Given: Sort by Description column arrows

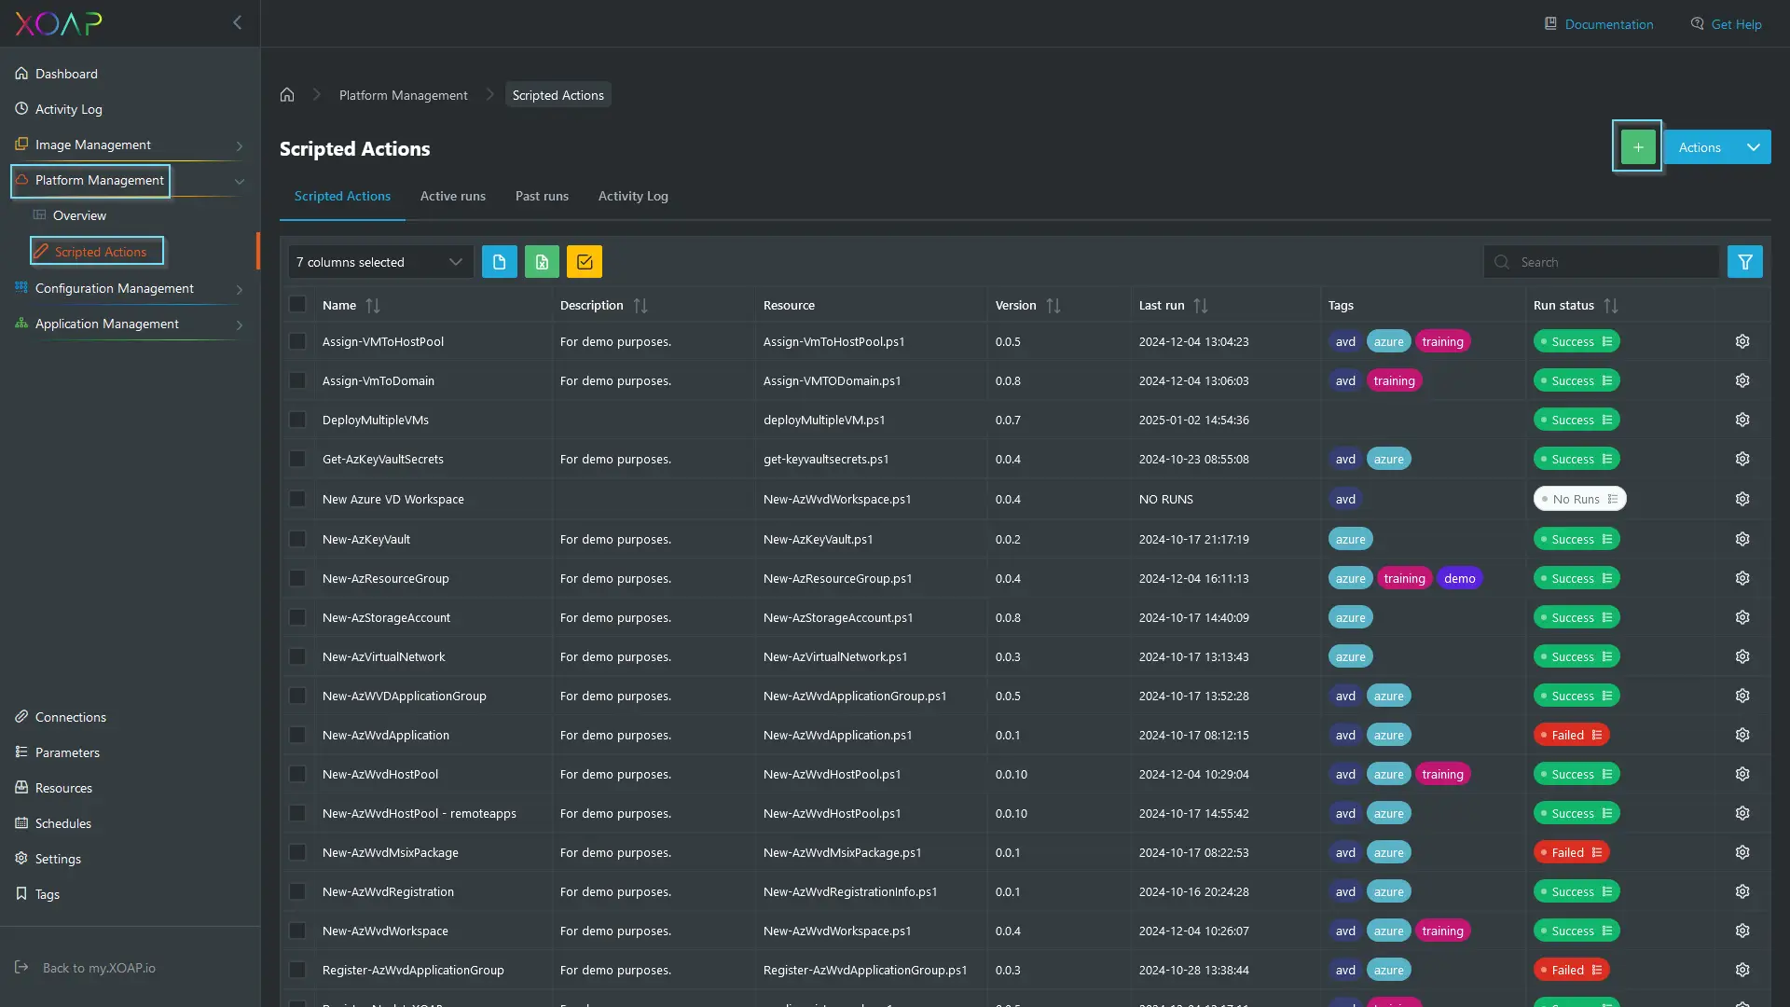Looking at the screenshot, I should tap(640, 305).
